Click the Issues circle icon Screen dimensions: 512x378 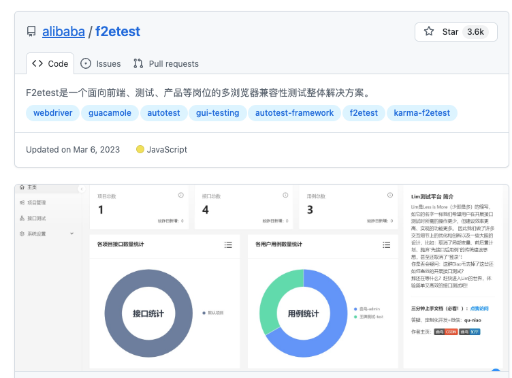coord(86,63)
